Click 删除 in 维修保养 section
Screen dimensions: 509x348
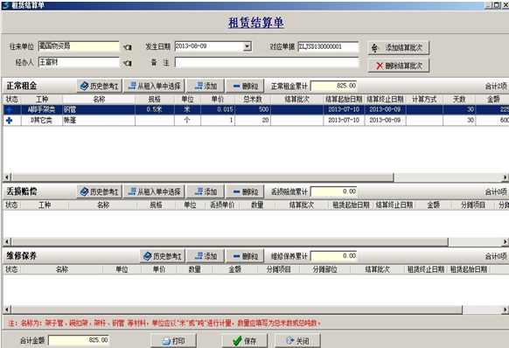[x=245, y=256]
